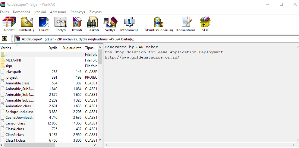Click the archive icon in the address bar
299x148 pixels.
pos(18,39)
